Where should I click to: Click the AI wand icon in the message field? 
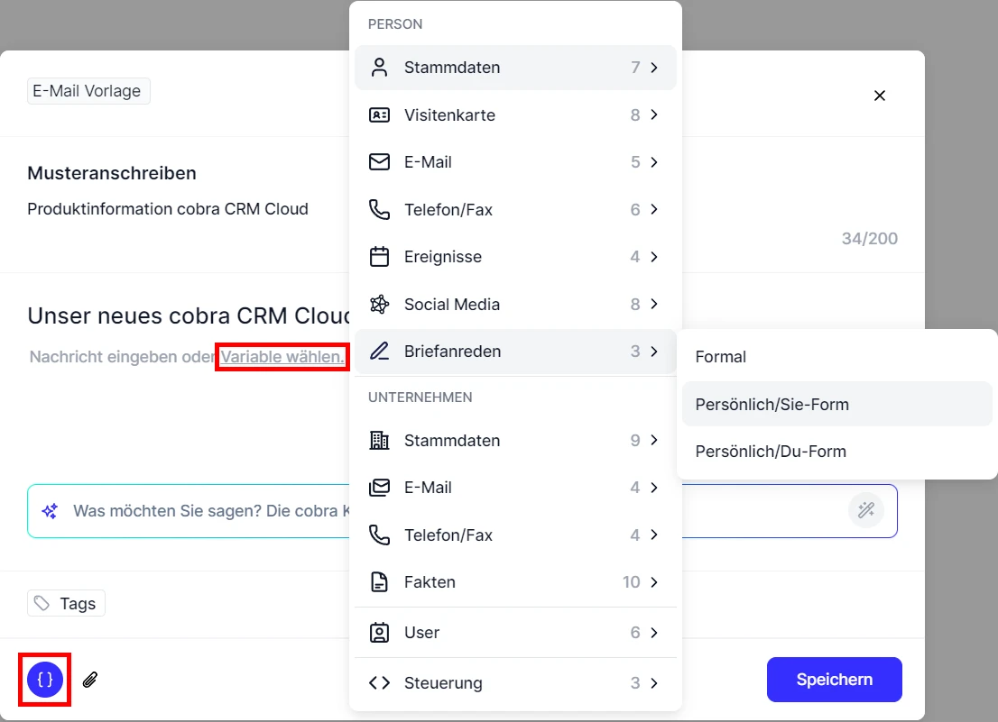click(x=865, y=510)
